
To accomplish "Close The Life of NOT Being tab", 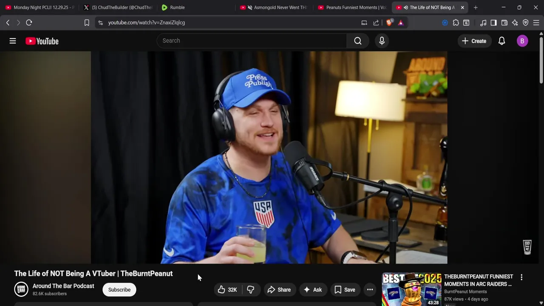I will coord(462,7).
